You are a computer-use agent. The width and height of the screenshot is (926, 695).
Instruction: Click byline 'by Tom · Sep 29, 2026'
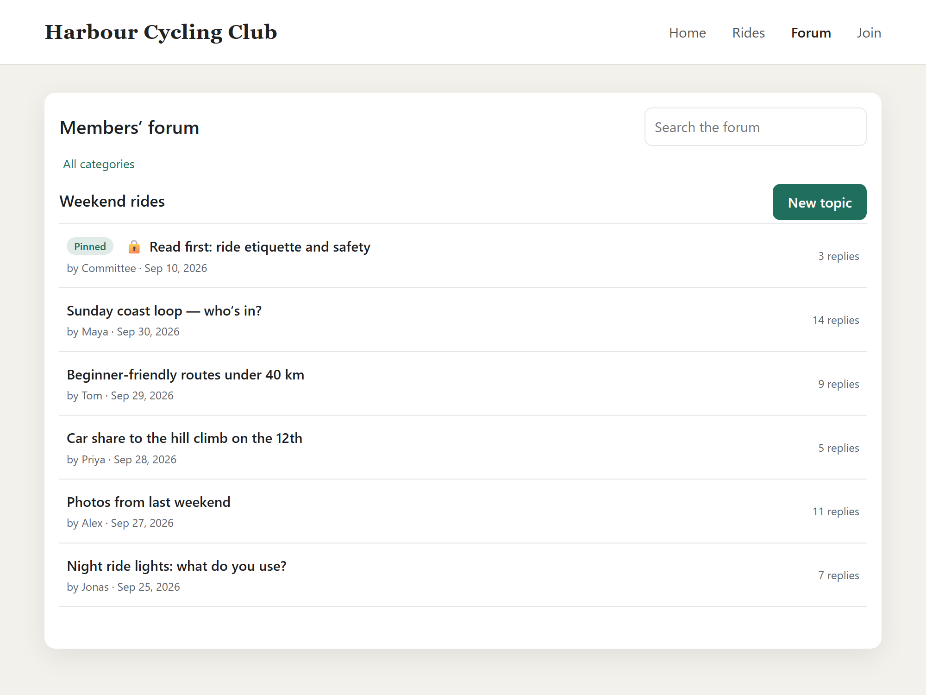(120, 396)
